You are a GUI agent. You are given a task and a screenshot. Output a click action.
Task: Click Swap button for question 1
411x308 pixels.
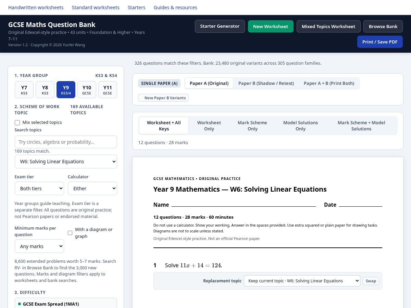tap(371, 281)
